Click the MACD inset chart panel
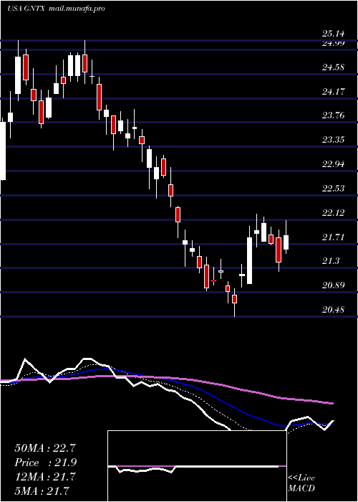The height and width of the screenshot is (502, 358). (x=197, y=466)
